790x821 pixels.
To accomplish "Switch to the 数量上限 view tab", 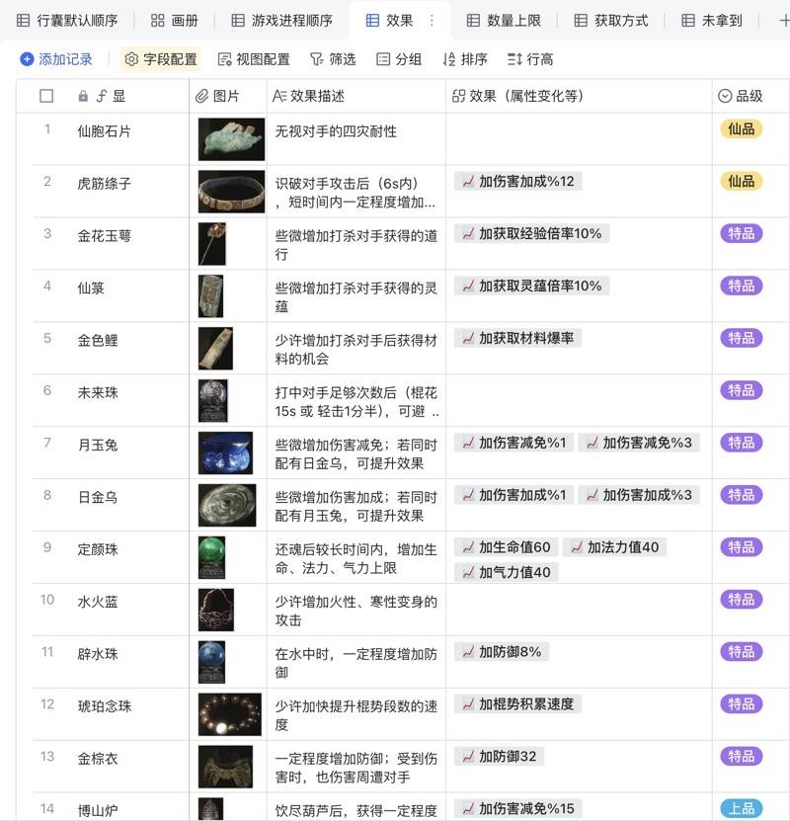I will click(x=503, y=20).
